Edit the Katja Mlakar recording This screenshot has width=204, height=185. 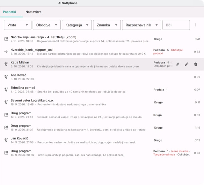(187, 64)
